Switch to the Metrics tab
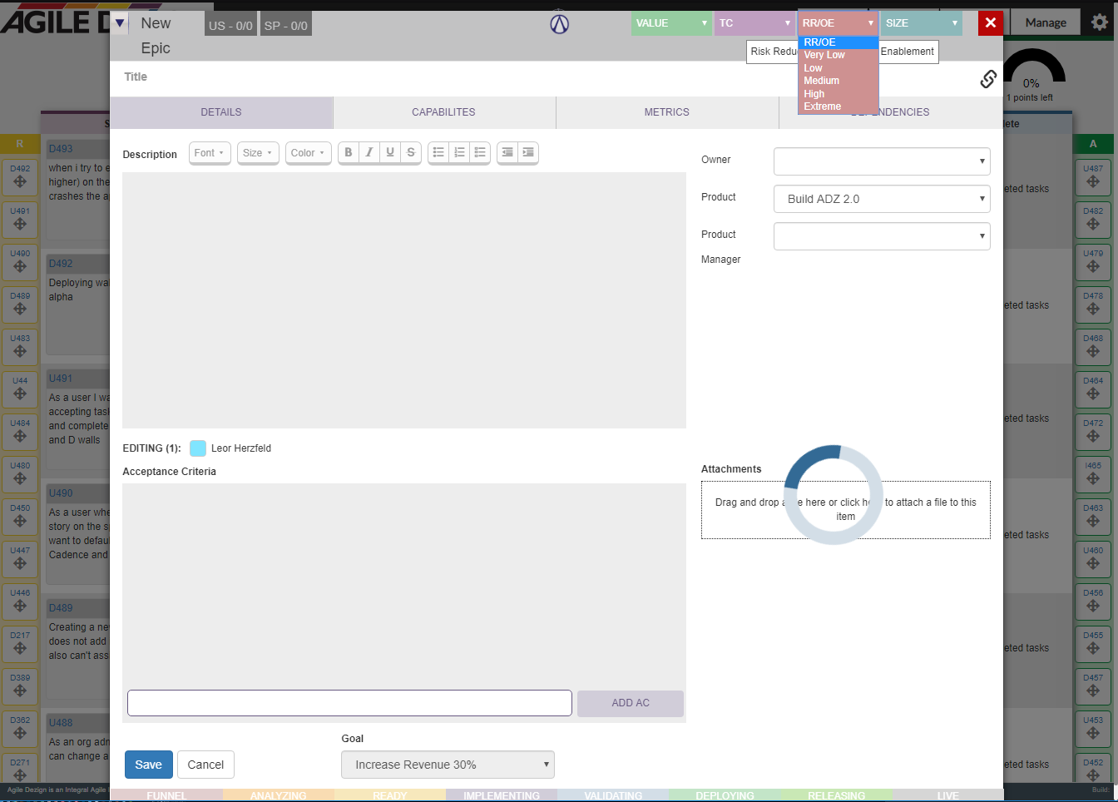 tap(666, 112)
